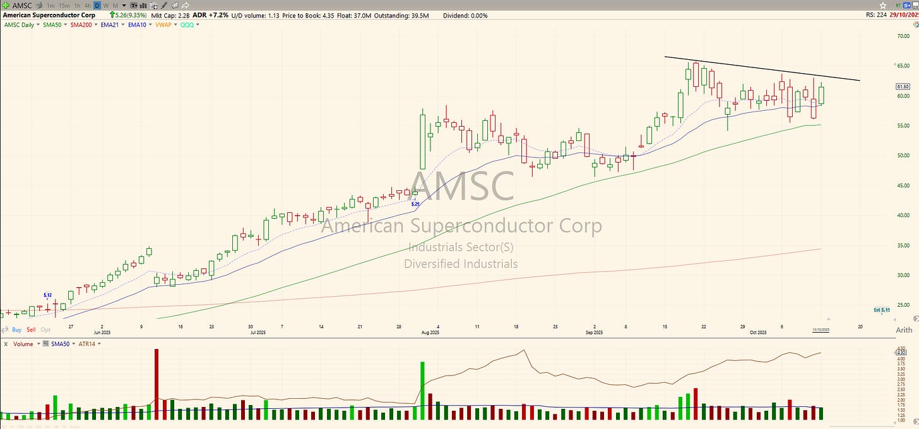919x429 pixels.
Task: Click the green RT real-time indicator
Action: (x=898, y=6)
